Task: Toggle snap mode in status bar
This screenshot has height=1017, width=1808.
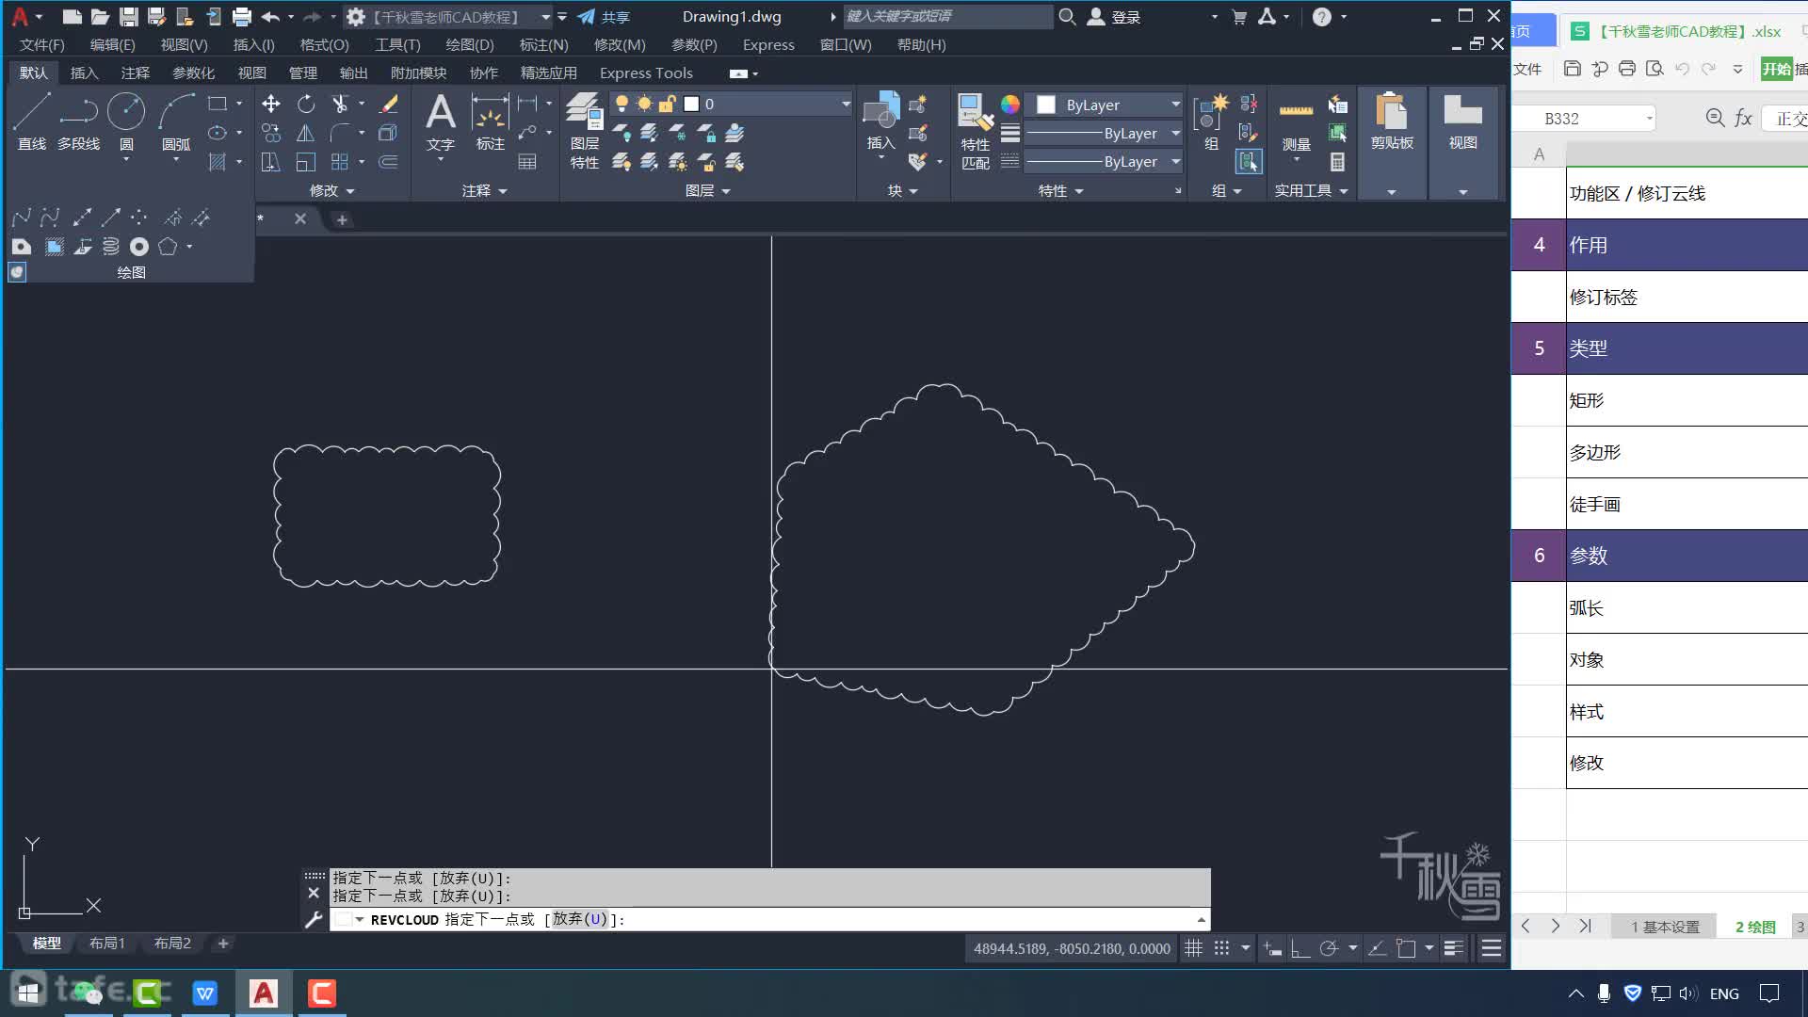Action: (1222, 948)
